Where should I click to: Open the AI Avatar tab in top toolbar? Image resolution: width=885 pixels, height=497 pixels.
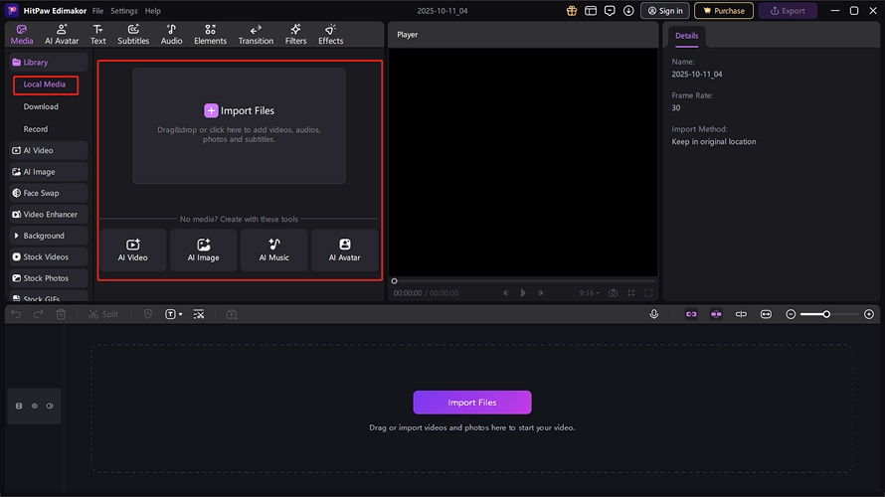62,35
